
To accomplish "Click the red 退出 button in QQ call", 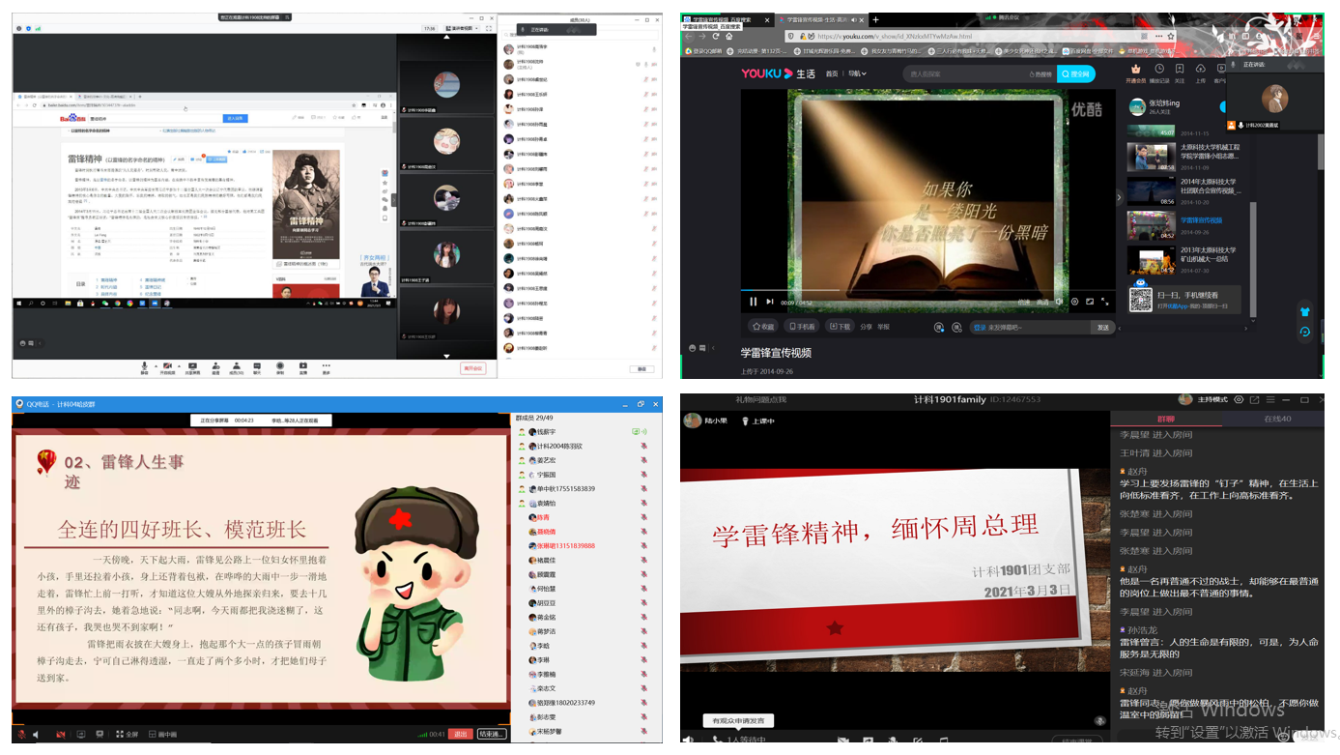I will click(x=461, y=735).
